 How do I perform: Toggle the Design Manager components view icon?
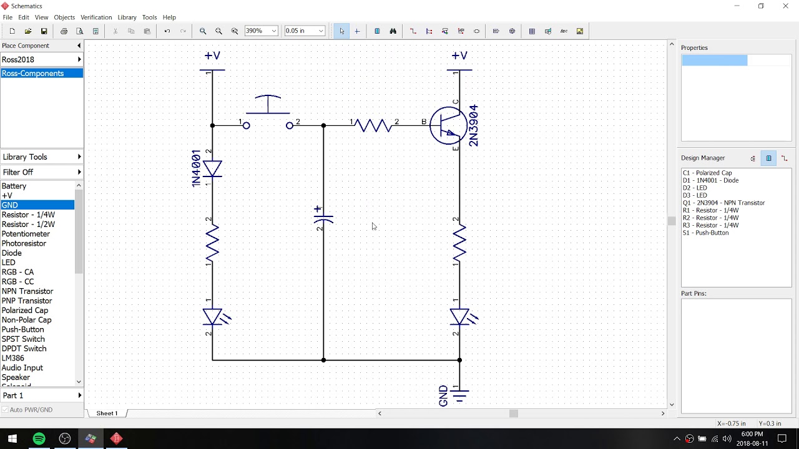[x=768, y=158]
